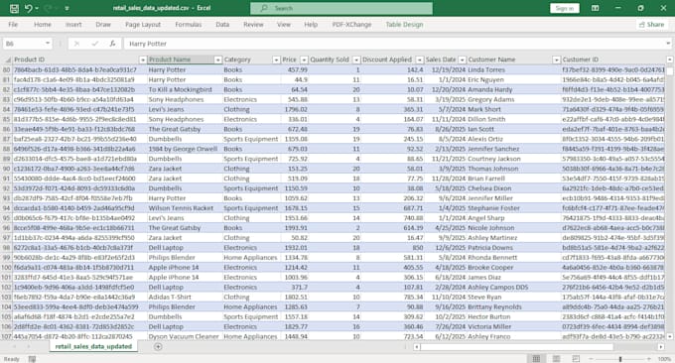Open the Discount Applied filter dropdown
Viewport: 675px width, 363px height.
(x=419, y=60)
